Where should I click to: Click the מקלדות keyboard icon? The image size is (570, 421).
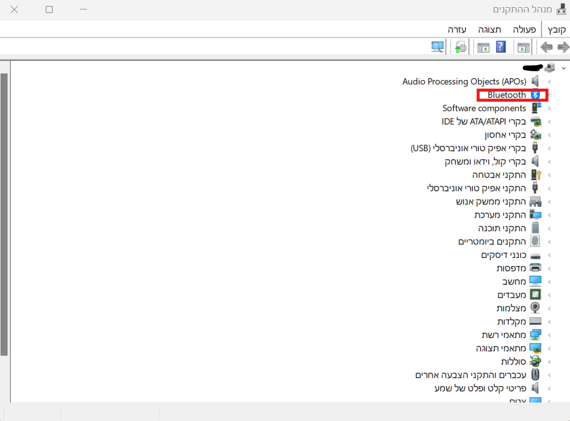point(536,321)
